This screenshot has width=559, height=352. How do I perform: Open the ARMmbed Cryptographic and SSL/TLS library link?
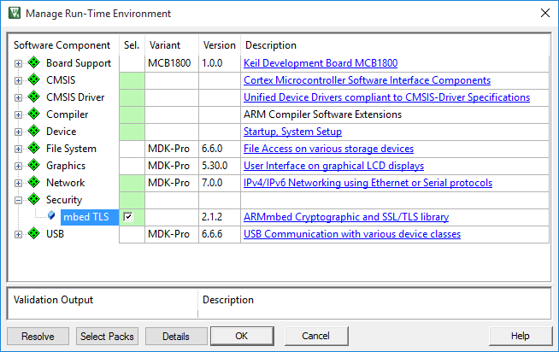345,217
